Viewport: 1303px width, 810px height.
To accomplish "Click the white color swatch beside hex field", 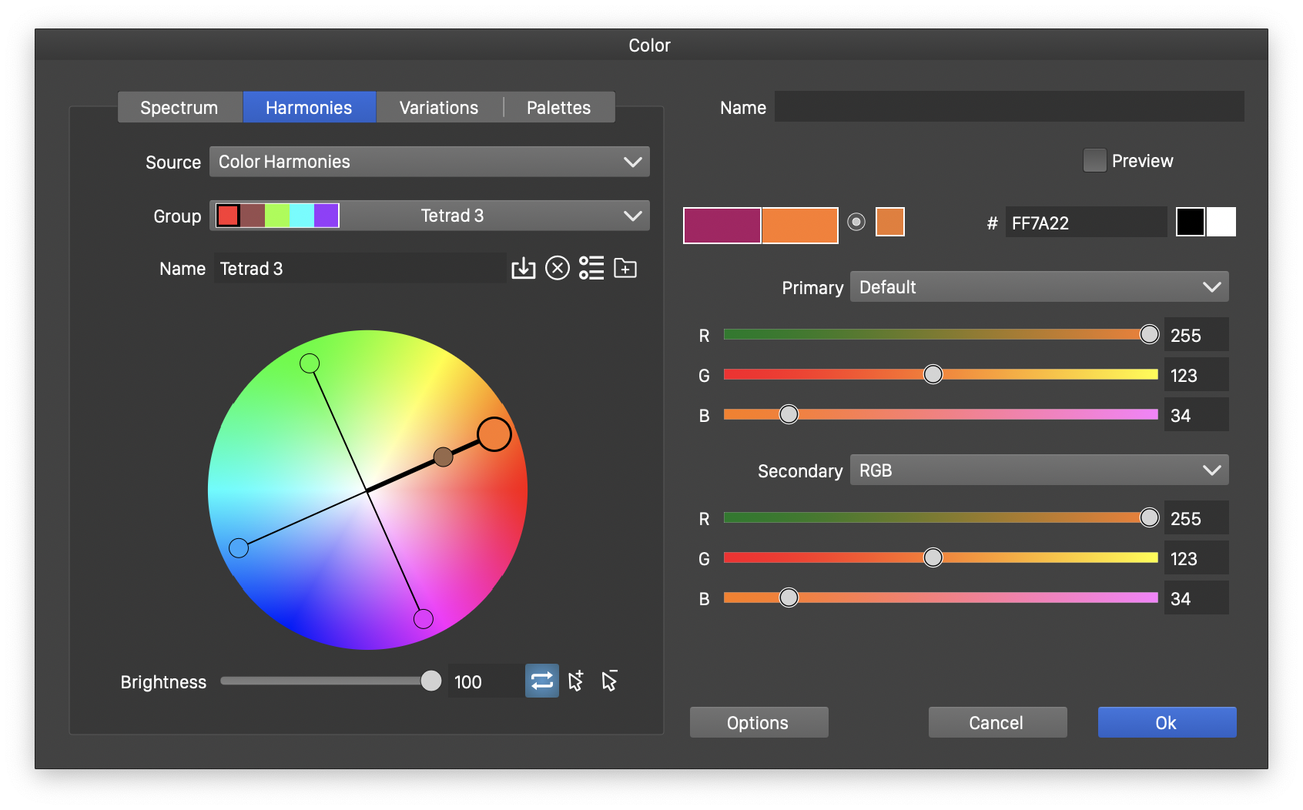I will click(1221, 223).
